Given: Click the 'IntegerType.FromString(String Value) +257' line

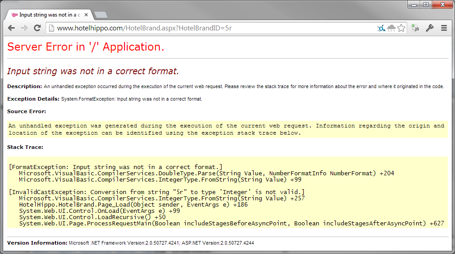Looking at the screenshot, I should coord(162,199).
